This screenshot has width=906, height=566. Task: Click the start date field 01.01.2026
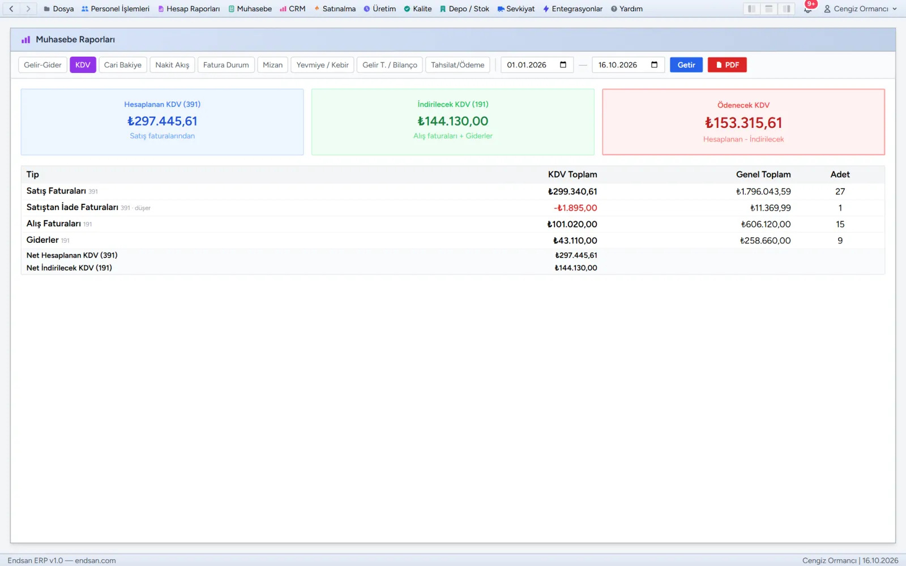click(537, 65)
